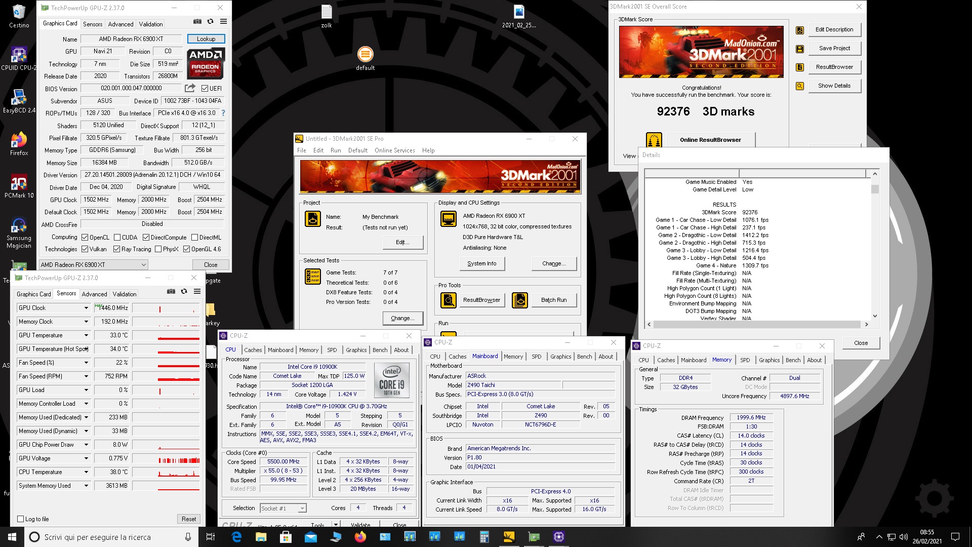Toggle the PhysX checkbox
Image resolution: width=972 pixels, height=547 pixels.
[x=158, y=249]
